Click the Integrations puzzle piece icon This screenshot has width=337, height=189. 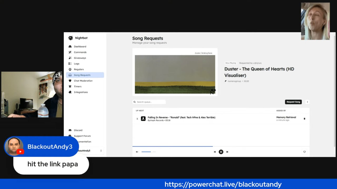tap(70, 92)
